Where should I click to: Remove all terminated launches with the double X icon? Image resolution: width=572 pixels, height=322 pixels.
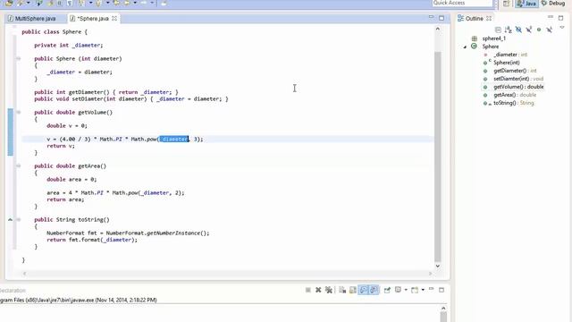[329, 290]
